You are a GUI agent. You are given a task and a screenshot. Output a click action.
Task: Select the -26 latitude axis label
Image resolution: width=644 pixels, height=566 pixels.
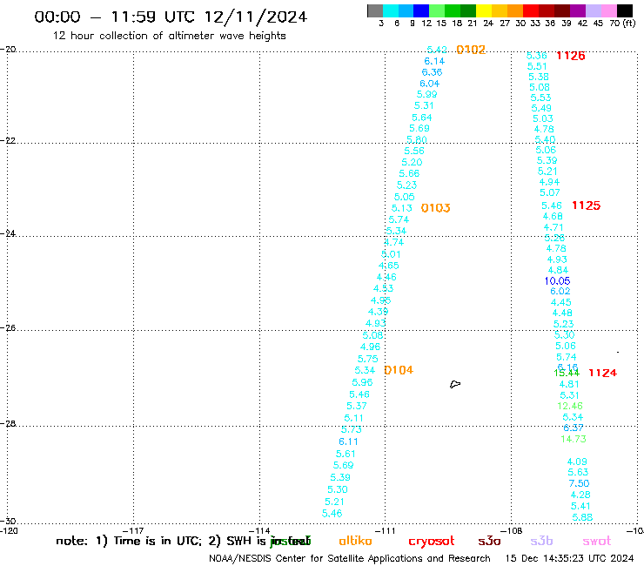tap(8, 328)
